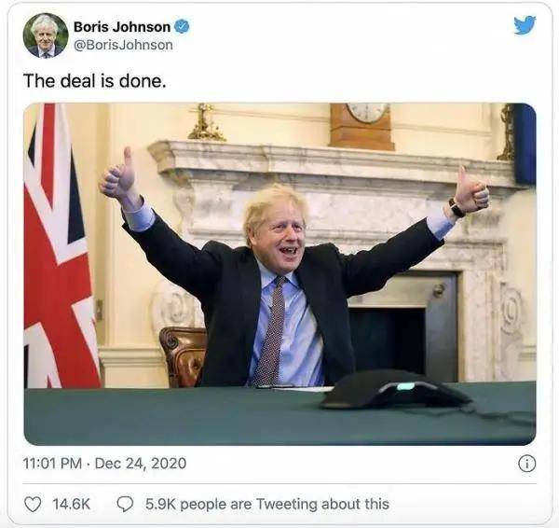Like the tweet with the heart icon

click(x=33, y=505)
